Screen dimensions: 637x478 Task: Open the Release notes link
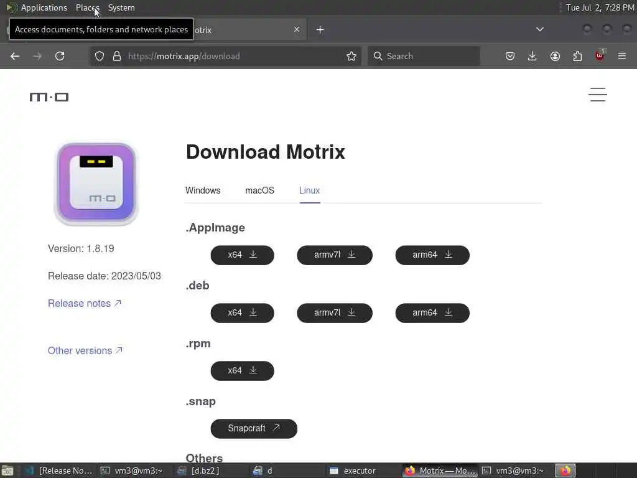pyautogui.click(x=85, y=303)
